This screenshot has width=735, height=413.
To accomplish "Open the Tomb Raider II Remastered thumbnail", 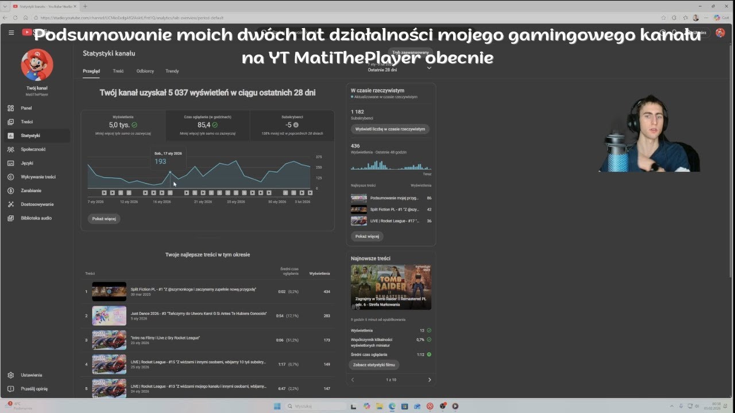I will 391,287.
